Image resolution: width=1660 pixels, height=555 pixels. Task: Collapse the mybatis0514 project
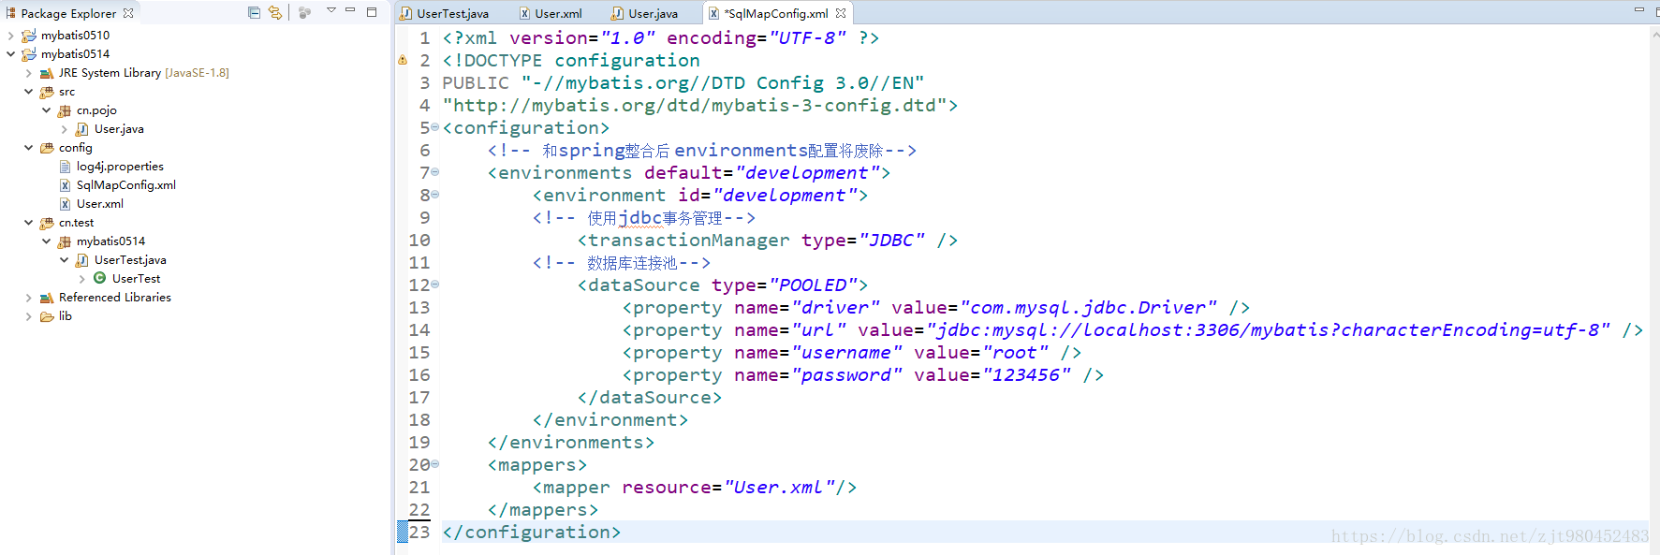[10, 54]
